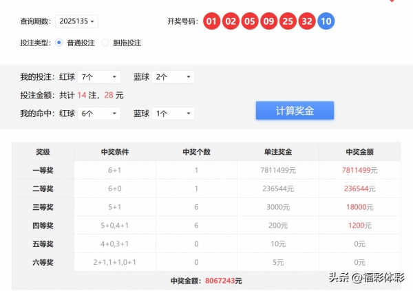Viewport: 413px width, 291px height.
Task: Click red ball number 25
Action: (x=288, y=21)
